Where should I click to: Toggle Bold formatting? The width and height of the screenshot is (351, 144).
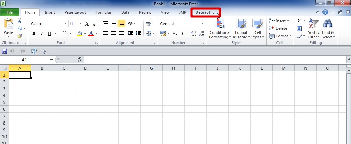point(34,34)
